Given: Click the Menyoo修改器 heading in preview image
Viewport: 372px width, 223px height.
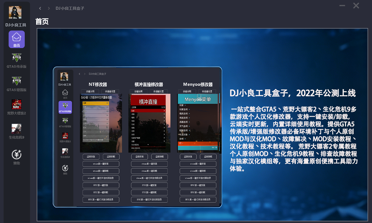Looking at the screenshot, I should [198, 84].
